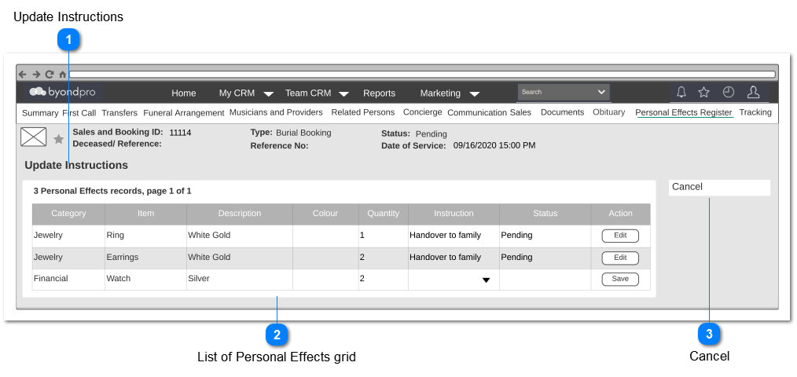Open the history clock icon
The width and height of the screenshot is (797, 377).
coord(729,92)
